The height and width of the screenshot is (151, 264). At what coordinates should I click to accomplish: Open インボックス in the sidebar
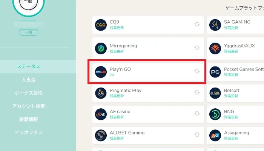pos(29,133)
